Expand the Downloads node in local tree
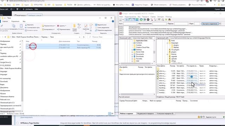 (x=132, y=57)
